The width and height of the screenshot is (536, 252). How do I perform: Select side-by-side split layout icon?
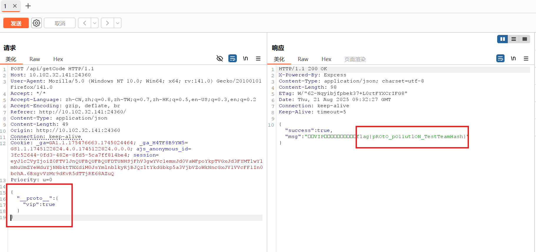[502, 39]
